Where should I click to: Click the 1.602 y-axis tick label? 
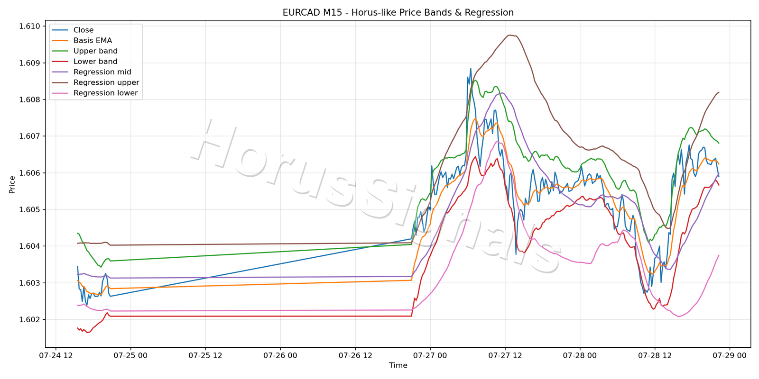pos(29,320)
